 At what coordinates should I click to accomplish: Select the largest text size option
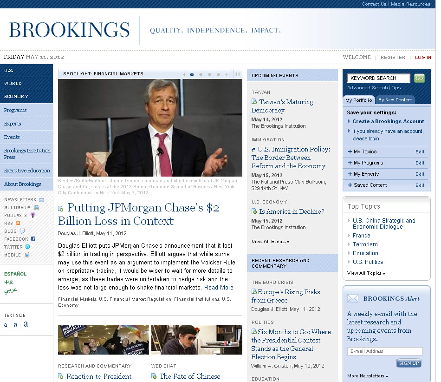pyautogui.click(x=26, y=324)
